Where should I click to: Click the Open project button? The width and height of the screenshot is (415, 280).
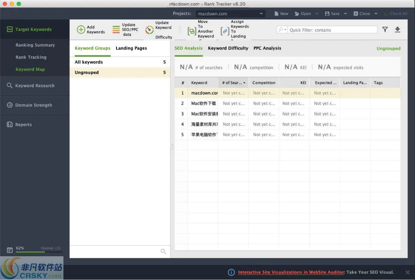point(303,13)
